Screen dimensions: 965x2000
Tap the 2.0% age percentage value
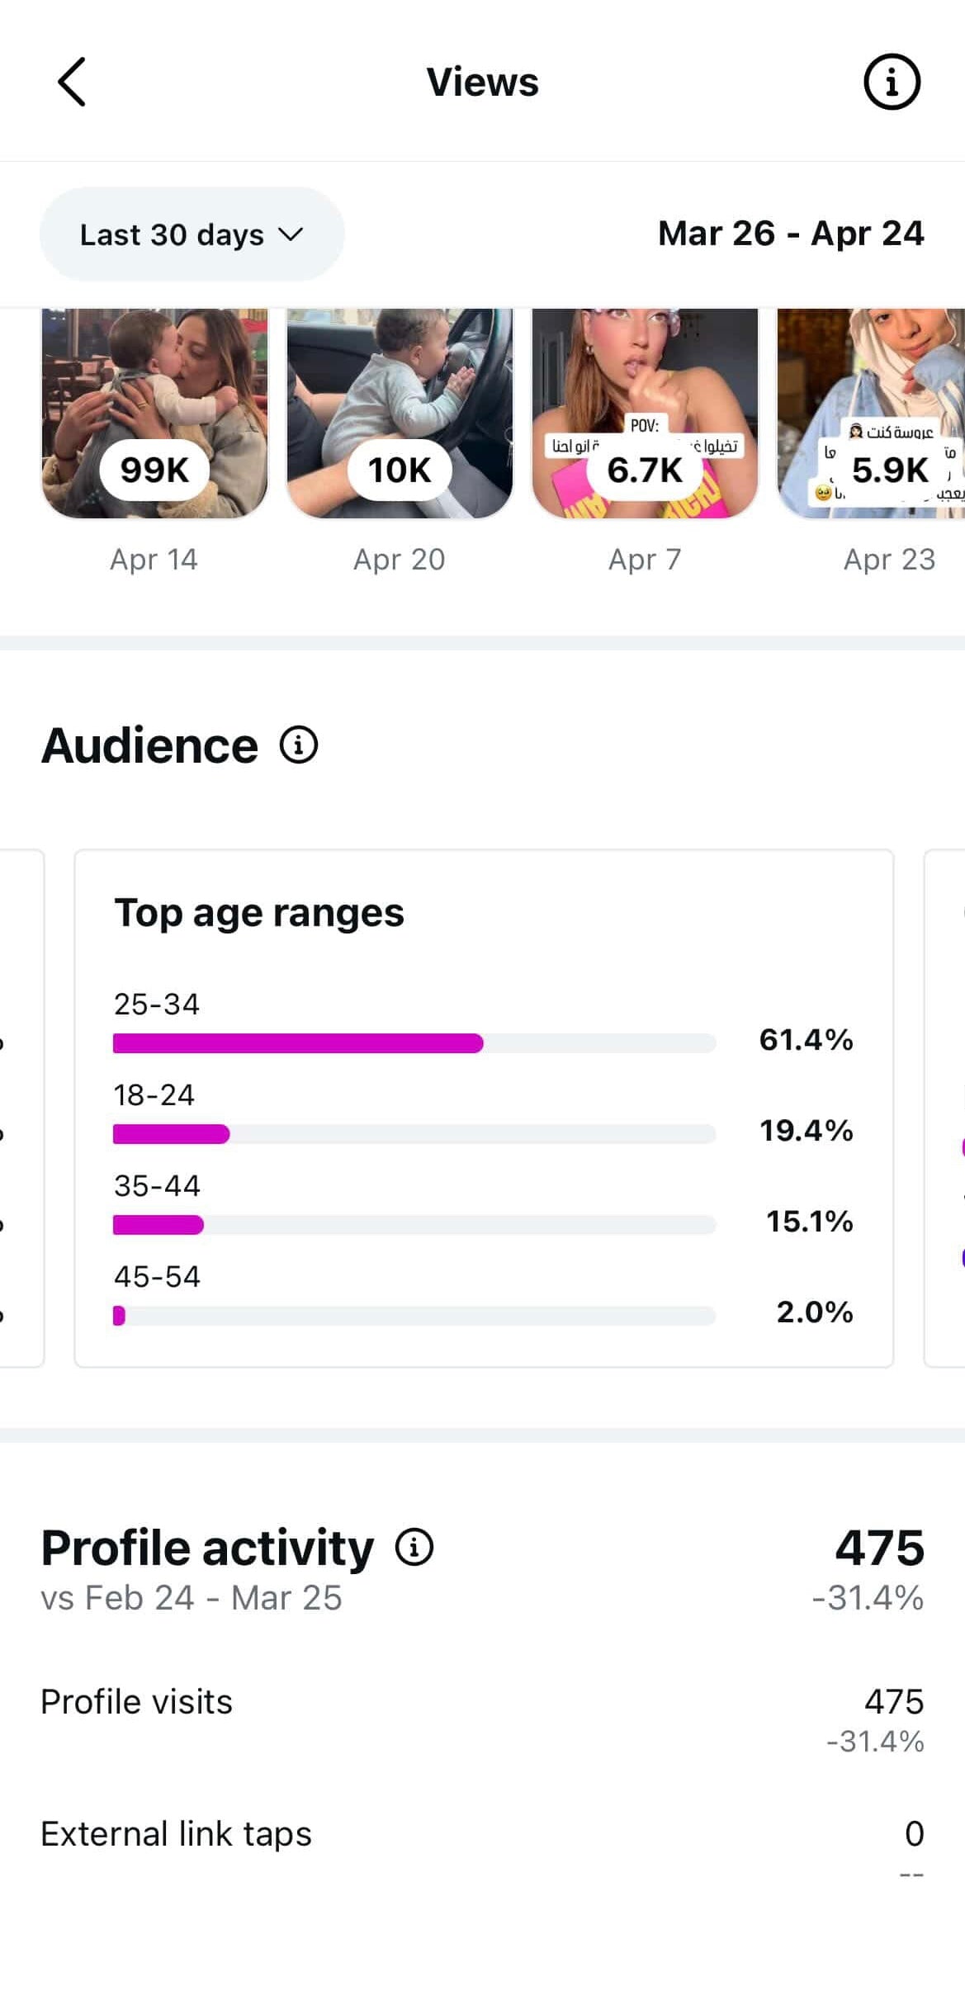[815, 1312]
